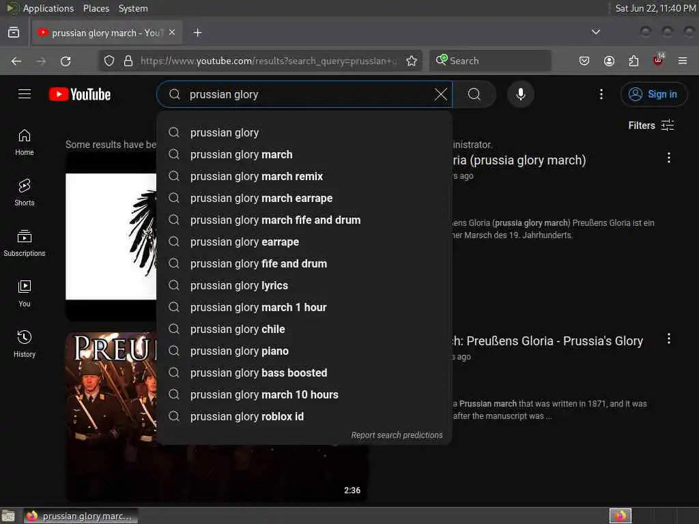Select 'prussian glory fife and drum'

[304, 263]
